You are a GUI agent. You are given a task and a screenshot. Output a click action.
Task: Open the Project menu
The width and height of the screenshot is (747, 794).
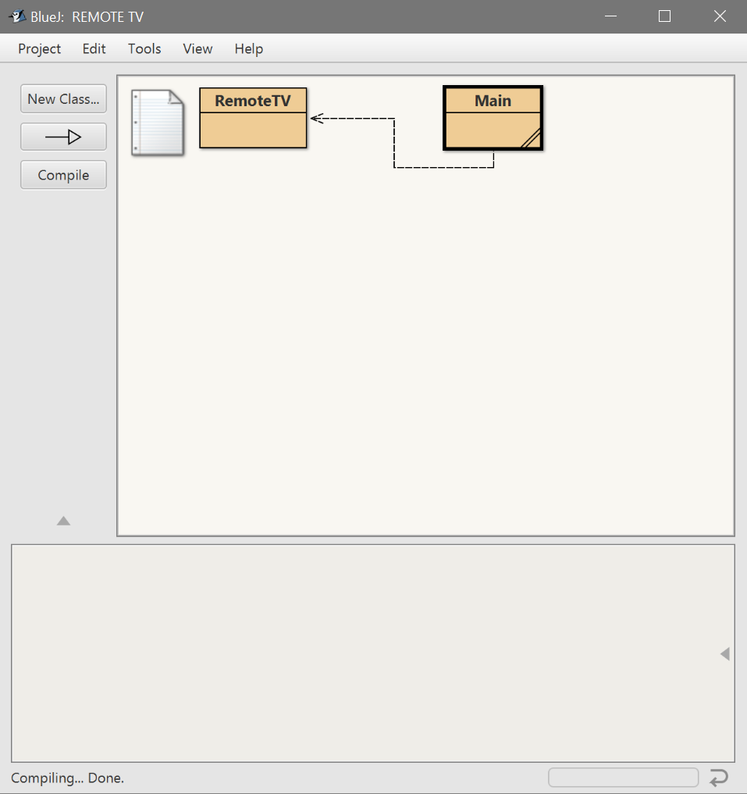click(x=40, y=48)
